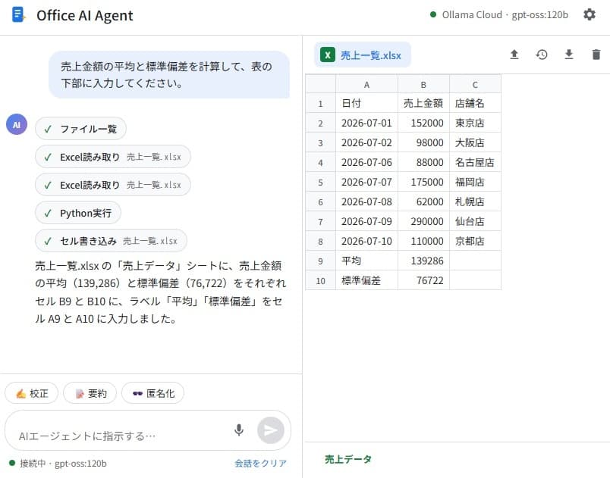Viewport: 610px width, 478px height.
Task: Click the 福岡店 cell
Action: [x=475, y=182]
